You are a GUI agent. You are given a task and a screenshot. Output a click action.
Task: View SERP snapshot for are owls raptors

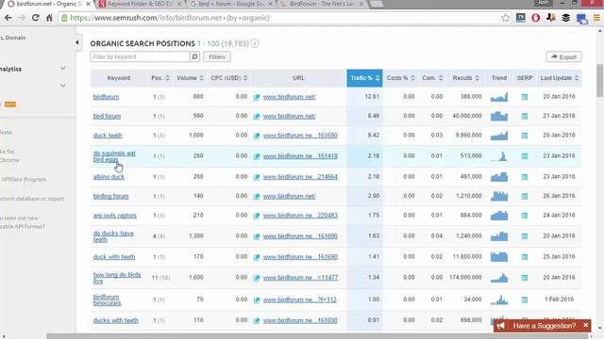[x=525, y=216]
